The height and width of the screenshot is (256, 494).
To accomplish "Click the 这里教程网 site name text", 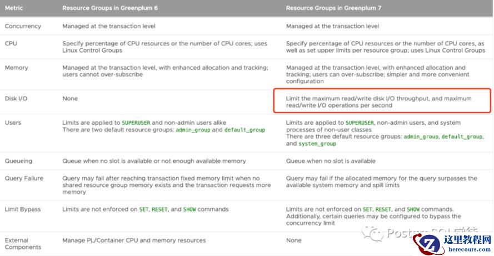I will pyautogui.click(x=468, y=240).
